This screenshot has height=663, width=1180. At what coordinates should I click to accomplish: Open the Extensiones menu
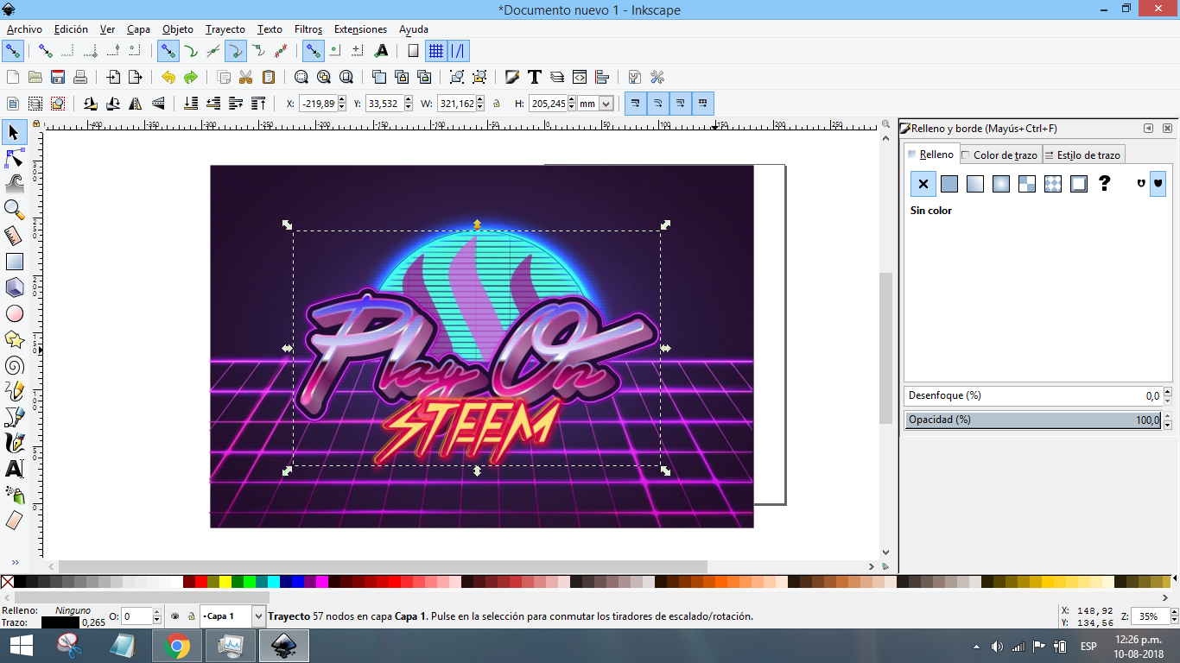[360, 29]
